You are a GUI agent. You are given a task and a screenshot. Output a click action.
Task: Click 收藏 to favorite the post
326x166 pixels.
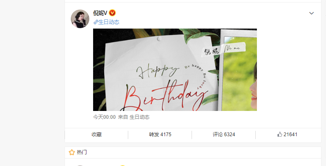click(96, 135)
